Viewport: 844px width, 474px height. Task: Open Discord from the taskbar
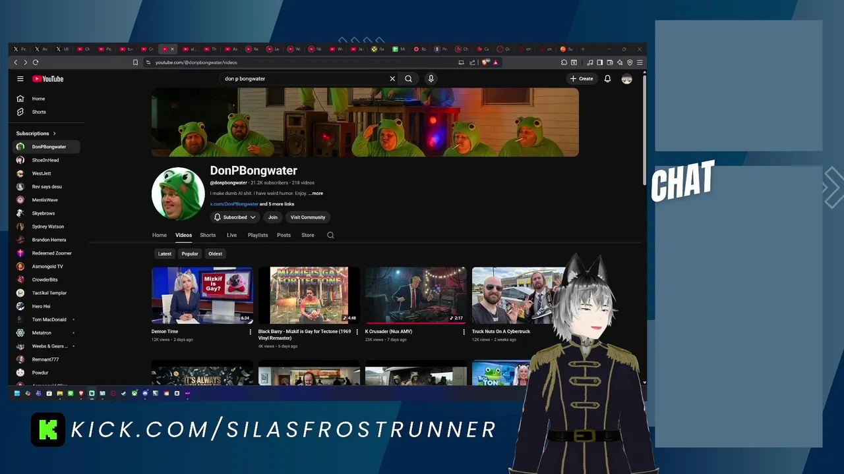[x=145, y=393]
